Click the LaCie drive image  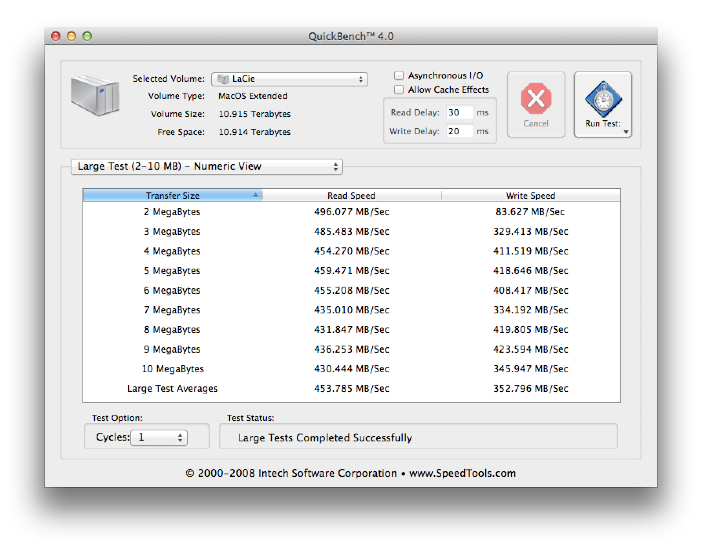(x=95, y=95)
